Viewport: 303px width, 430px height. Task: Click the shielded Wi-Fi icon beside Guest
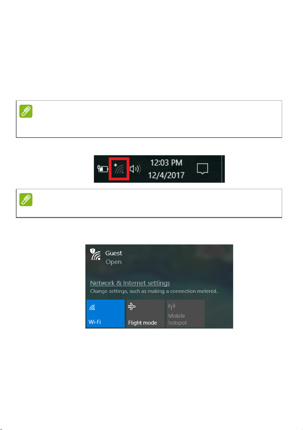(95, 254)
